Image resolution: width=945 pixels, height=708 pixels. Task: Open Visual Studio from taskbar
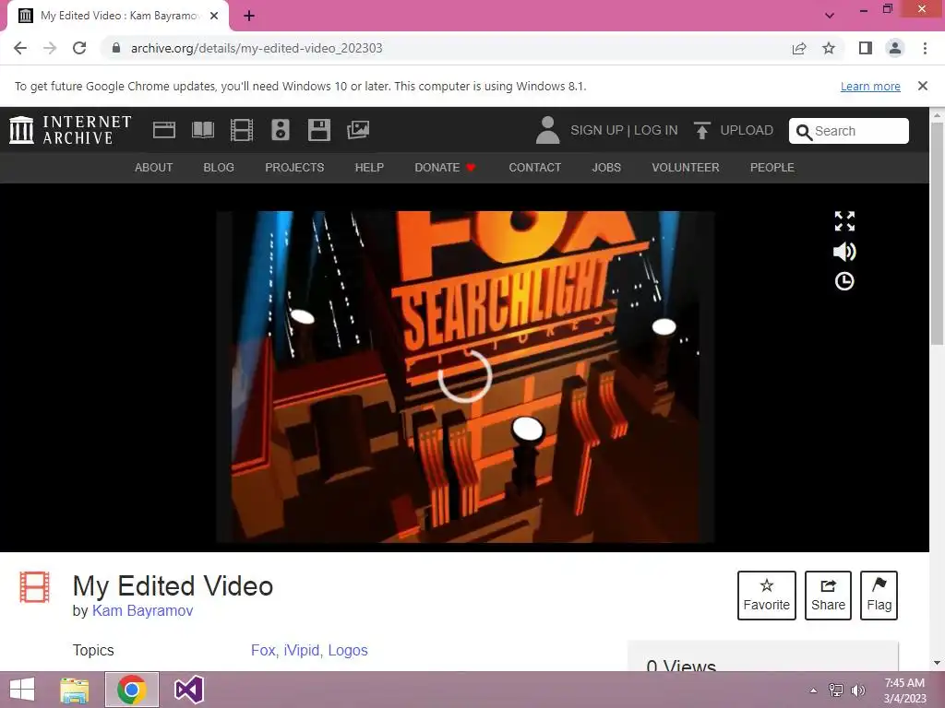pos(188,690)
